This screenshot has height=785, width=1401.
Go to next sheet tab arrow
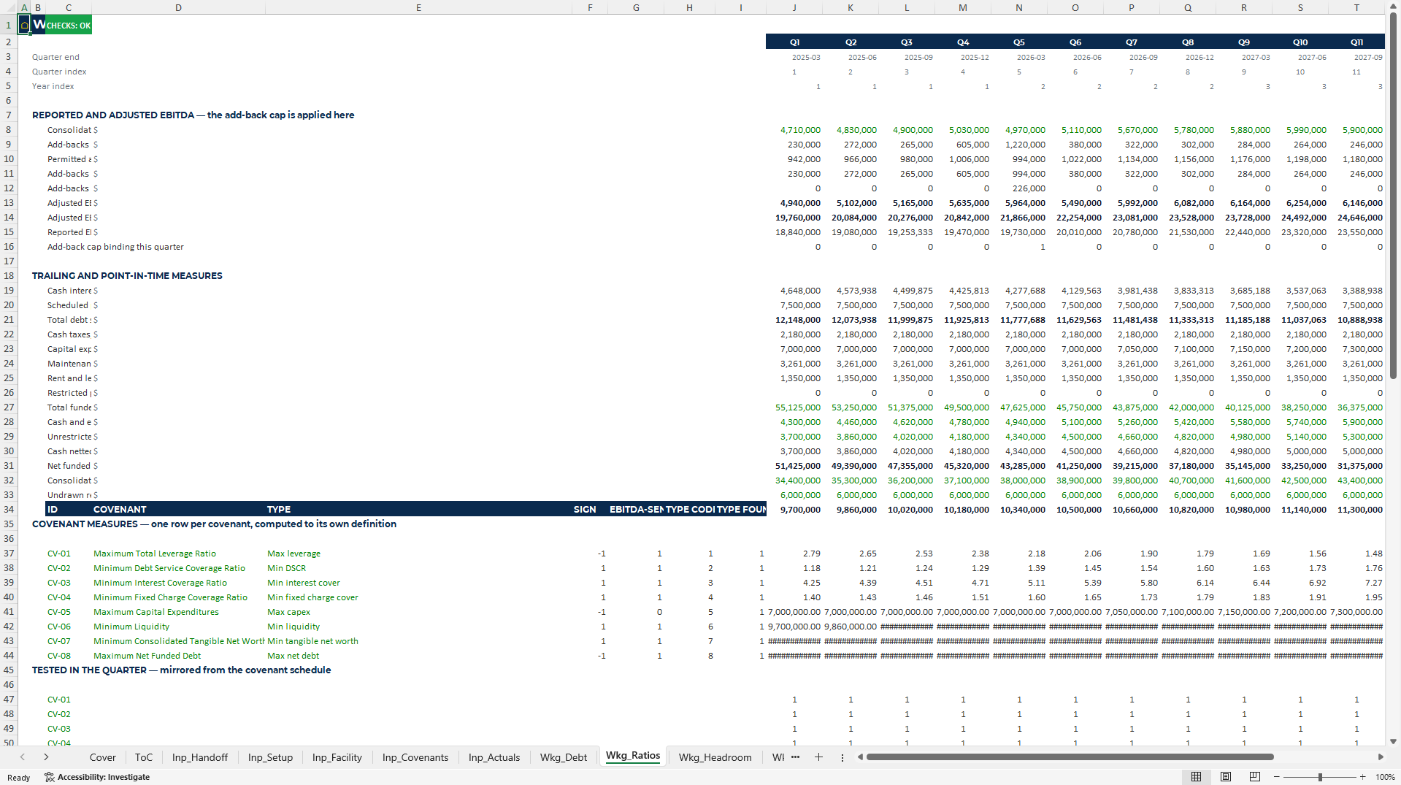point(46,757)
